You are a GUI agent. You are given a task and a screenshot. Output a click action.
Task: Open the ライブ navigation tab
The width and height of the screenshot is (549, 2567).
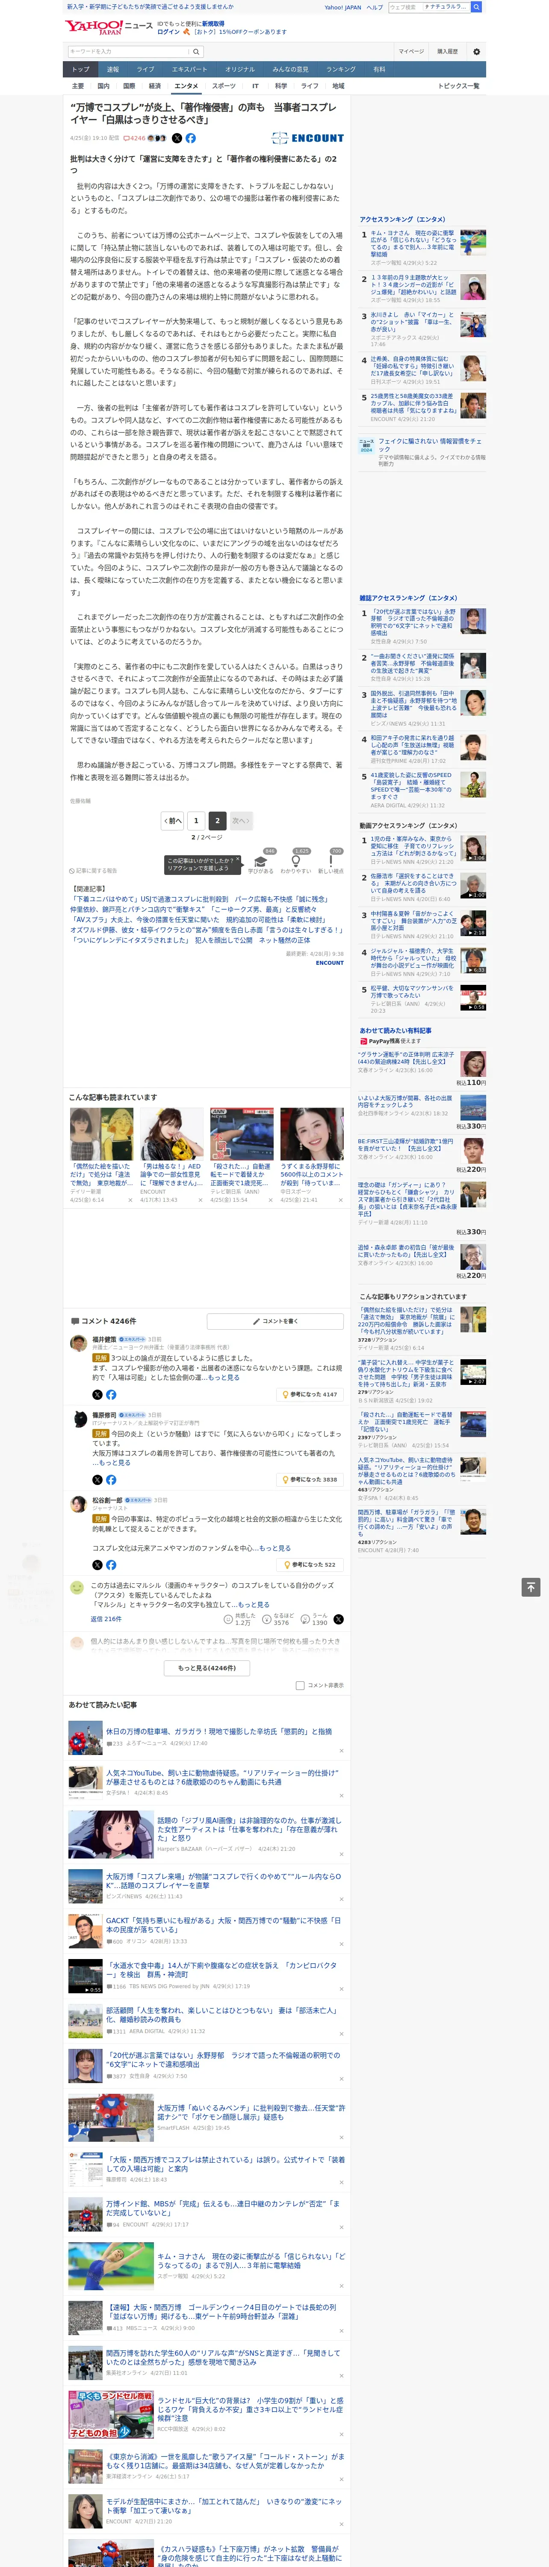point(145,70)
